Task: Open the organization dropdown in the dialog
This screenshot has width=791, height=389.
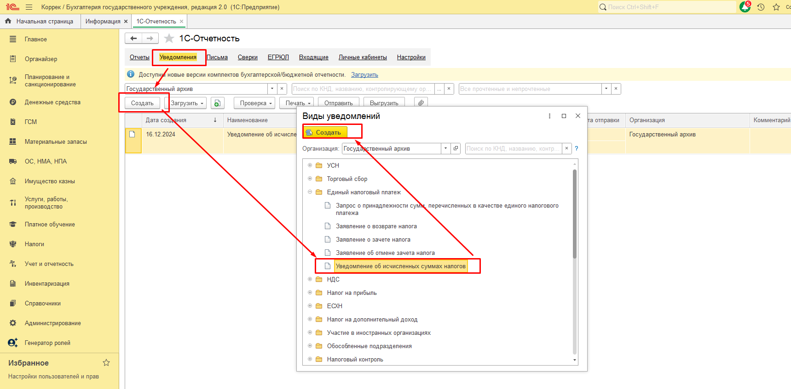Action: tap(445, 148)
